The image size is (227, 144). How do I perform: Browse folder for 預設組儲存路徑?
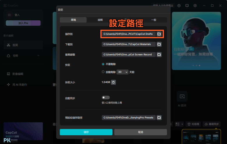coord(159,117)
